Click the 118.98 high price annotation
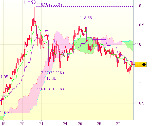Viewport: 152px width, 126px height. (x=30, y=2)
